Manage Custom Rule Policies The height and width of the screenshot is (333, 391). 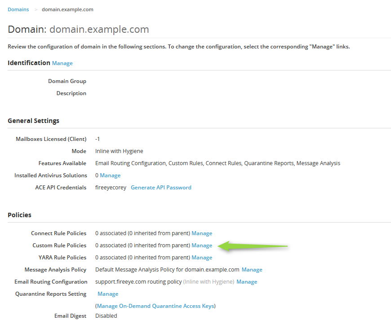click(202, 245)
